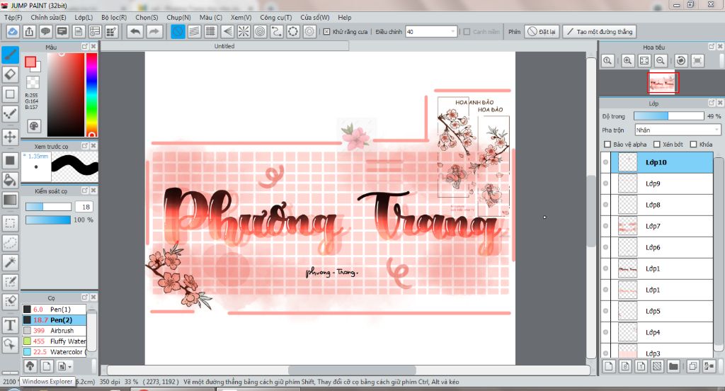Viewport: 725px width, 391px height.
Task: Select the Pen(1) brush
Action: tap(54, 309)
